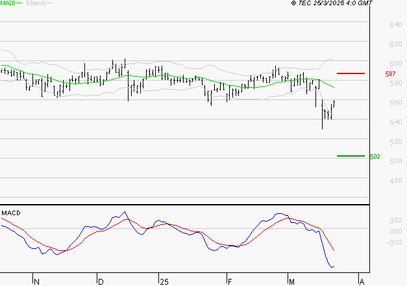Click the red 587 price label
Screen dimensions: 407x286
click(390, 74)
